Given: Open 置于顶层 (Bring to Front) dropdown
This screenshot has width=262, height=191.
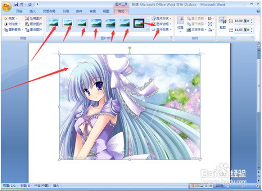Looking at the screenshot, I should point(196,18).
